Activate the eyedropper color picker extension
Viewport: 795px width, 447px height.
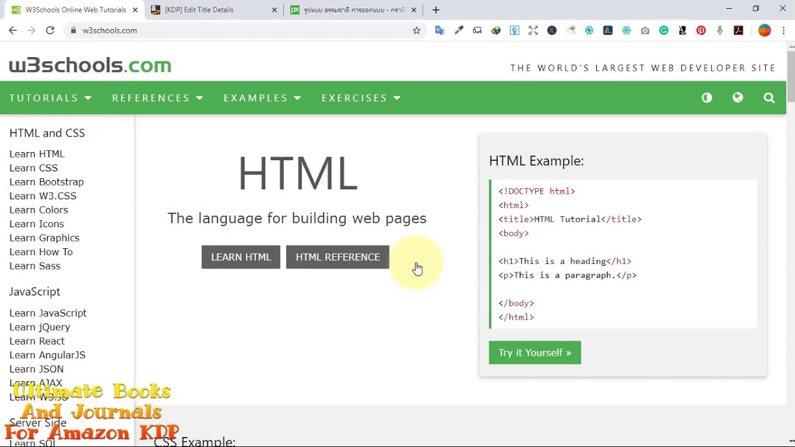tap(458, 30)
